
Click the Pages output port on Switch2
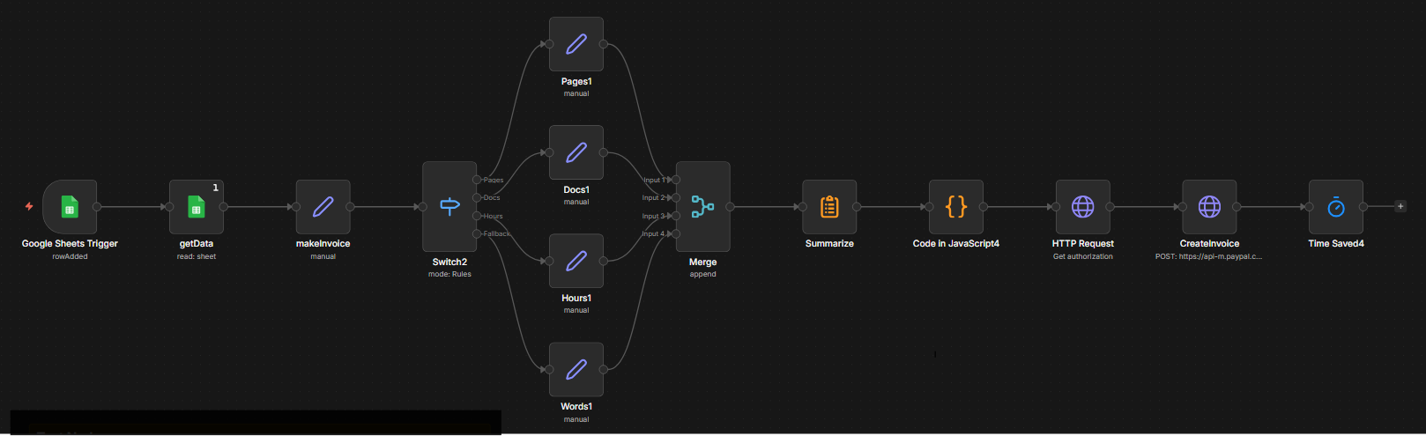pos(477,180)
